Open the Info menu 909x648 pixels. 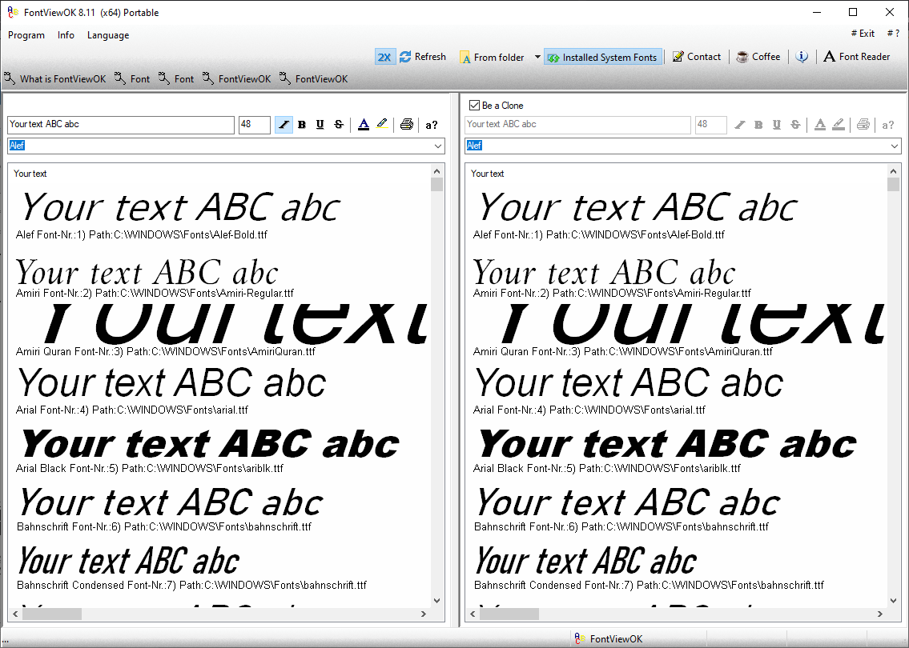[x=66, y=35]
